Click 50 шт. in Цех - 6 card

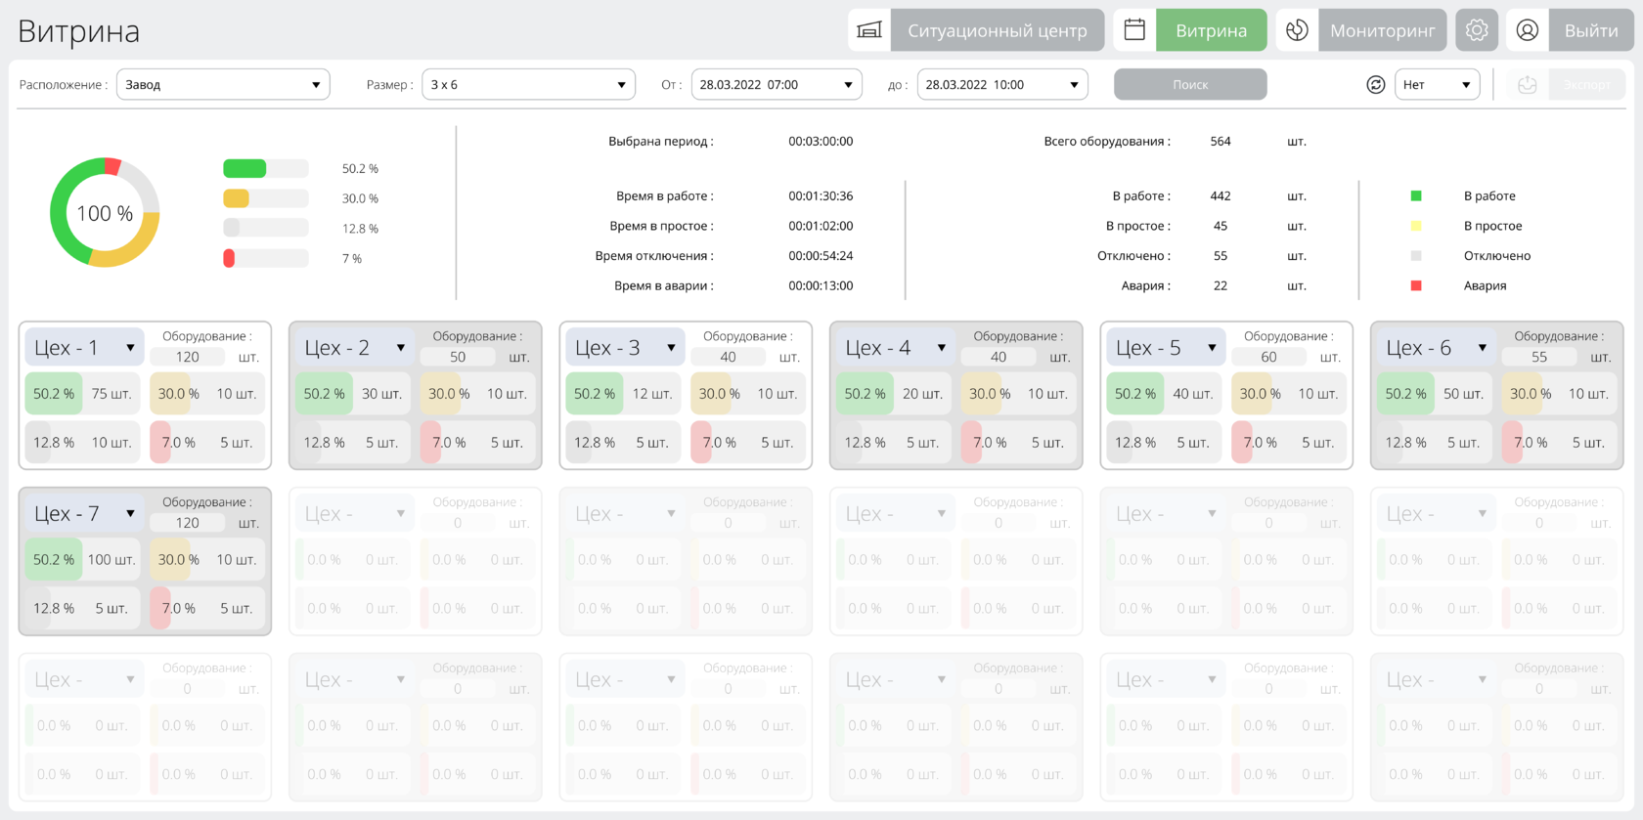click(x=1463, y=394)
